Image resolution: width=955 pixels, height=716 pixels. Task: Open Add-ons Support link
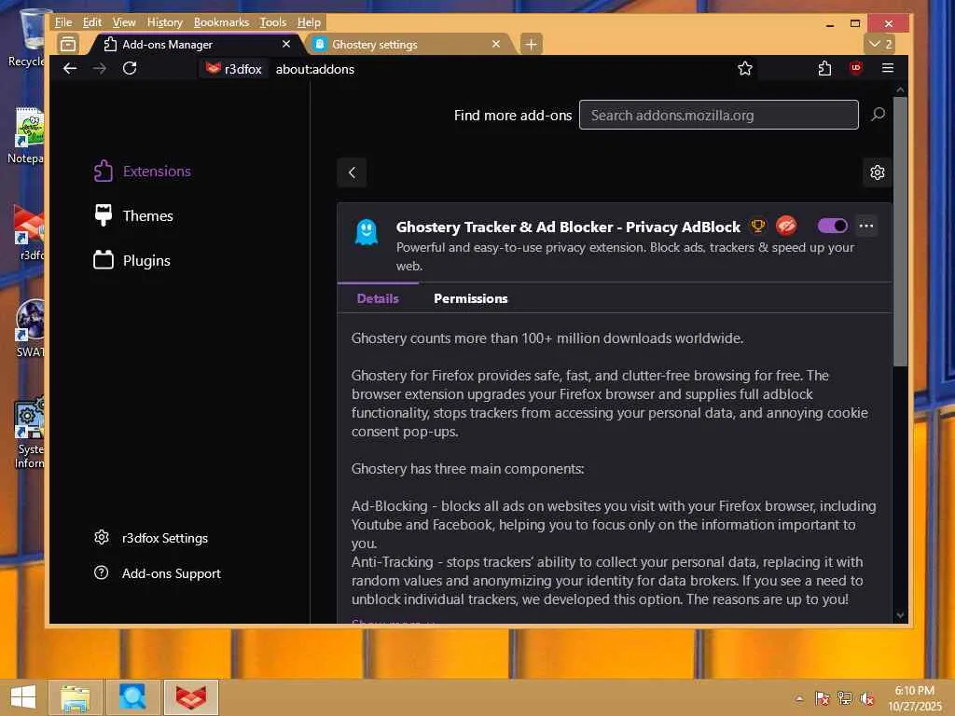157,573
